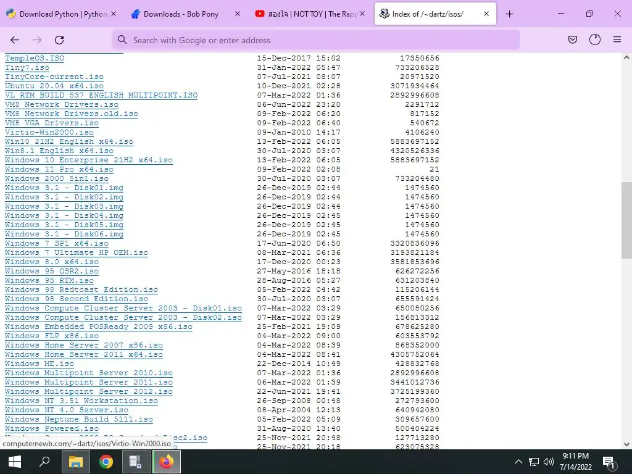The height and width of the screenshot is (474, 632).
Task: Open Windows 3.1 - Disk01.img
Action: [64, 188]
